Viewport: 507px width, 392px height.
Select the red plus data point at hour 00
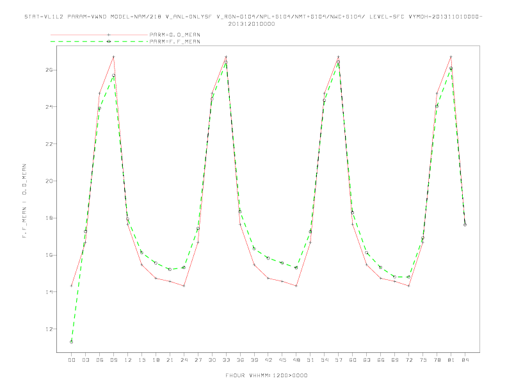(x=72, y=286)
